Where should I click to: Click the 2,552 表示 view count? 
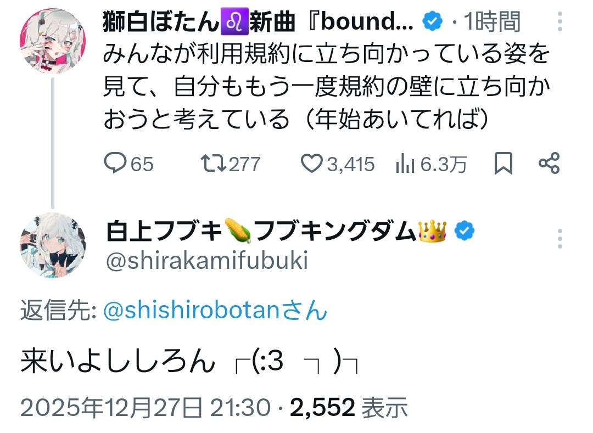pos(349,407)
